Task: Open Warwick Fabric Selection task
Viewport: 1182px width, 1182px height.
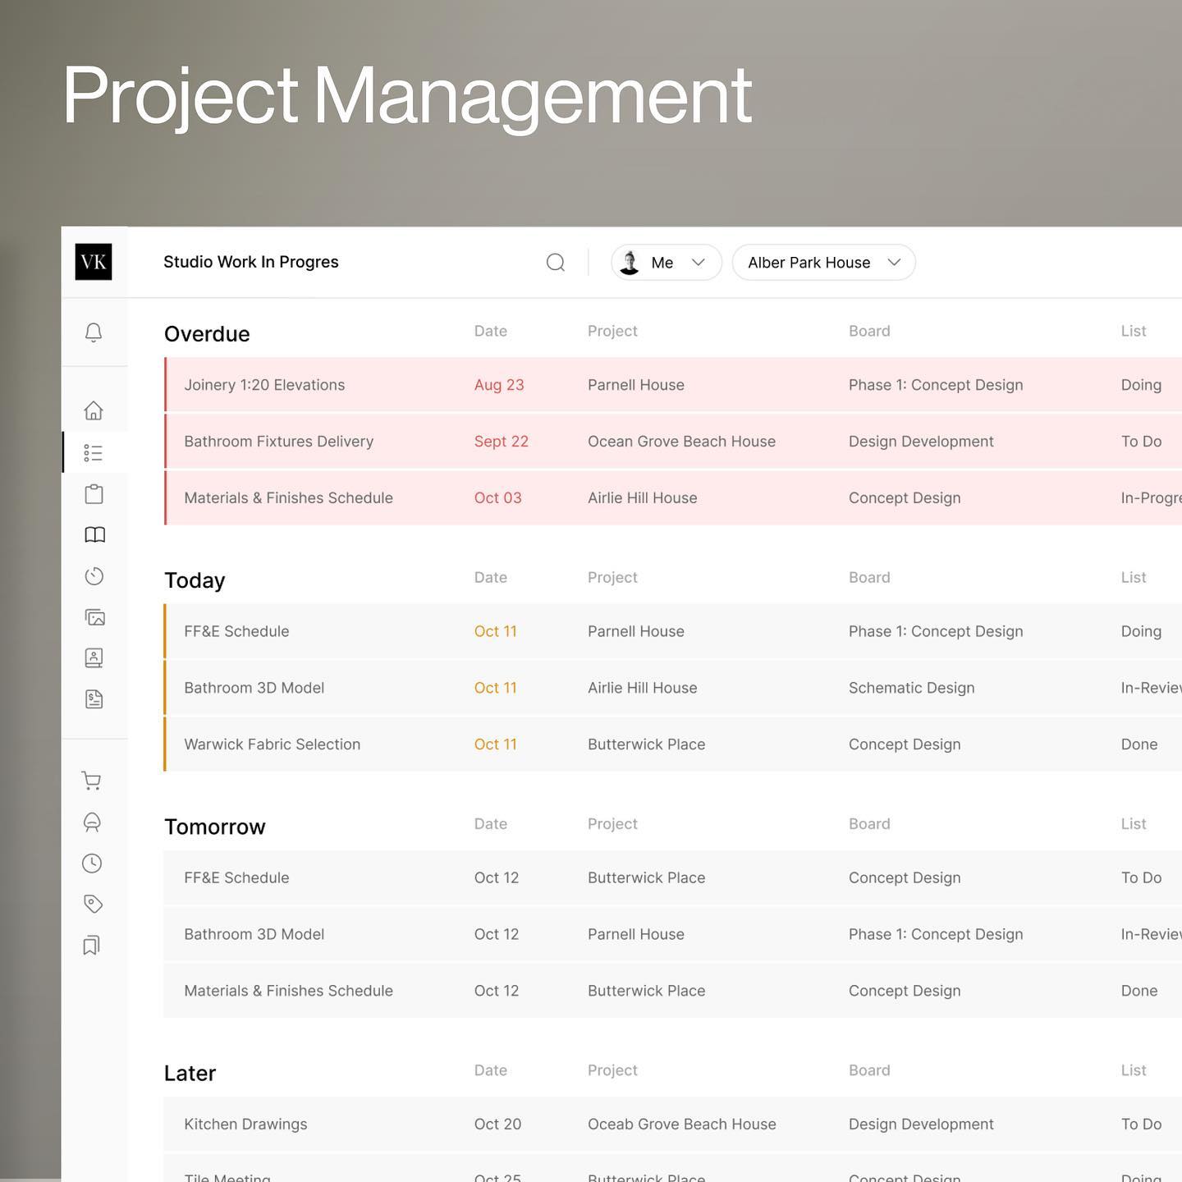Action: [x=273, y=744]
